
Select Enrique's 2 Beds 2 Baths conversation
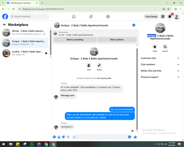[25, 43]
